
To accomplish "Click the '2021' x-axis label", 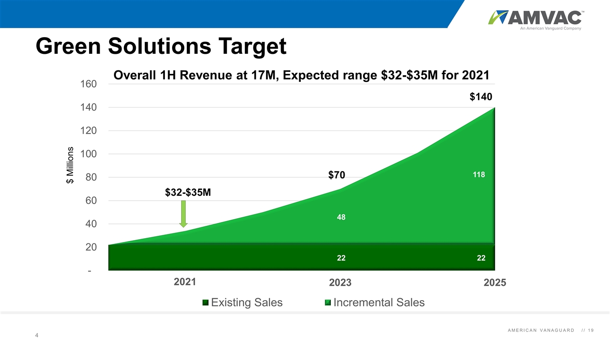I will pyautogui.click(x=185, y=282).
